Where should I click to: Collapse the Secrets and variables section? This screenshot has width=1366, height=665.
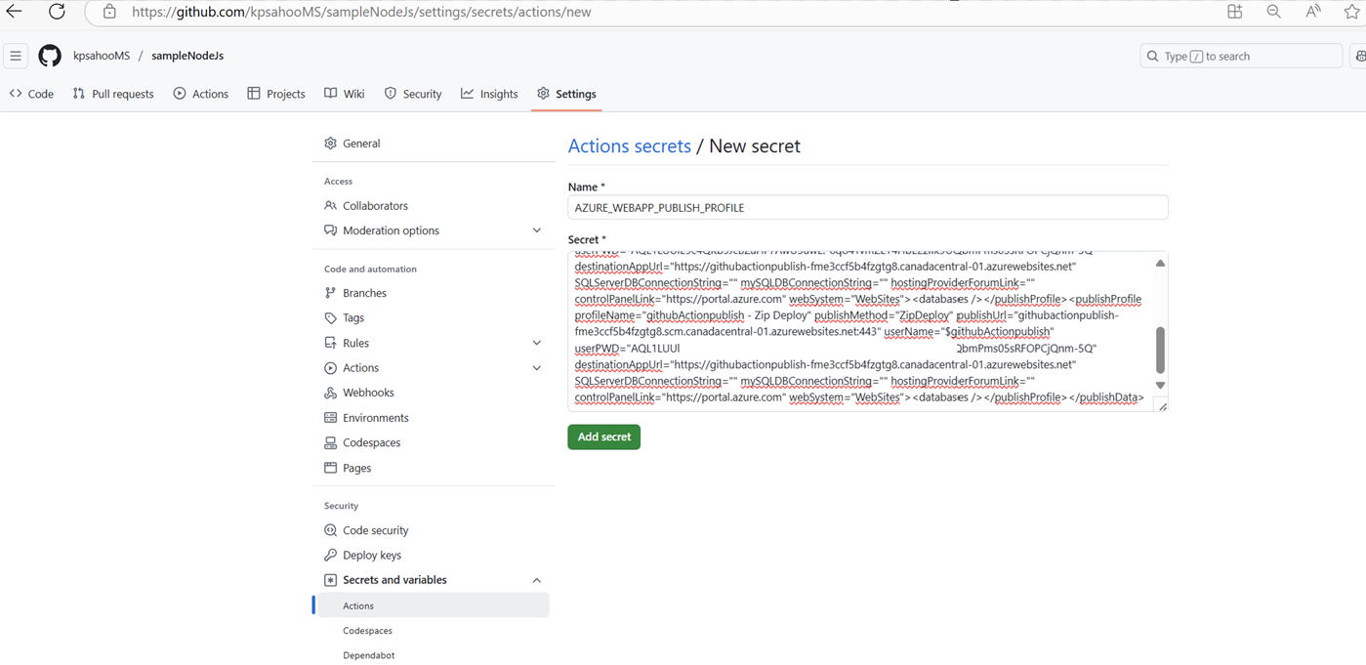(x=537, y=580)
